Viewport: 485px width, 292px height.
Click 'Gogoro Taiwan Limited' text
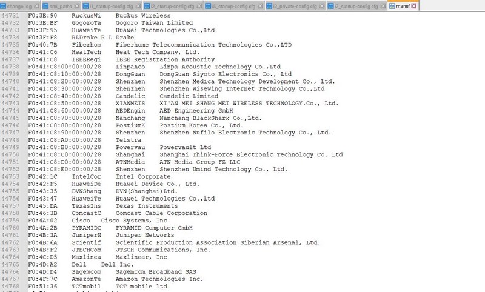[x=154, y=23]
